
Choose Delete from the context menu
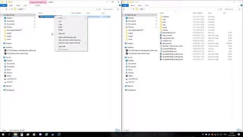pyautogui.click(x=61, y=30)
